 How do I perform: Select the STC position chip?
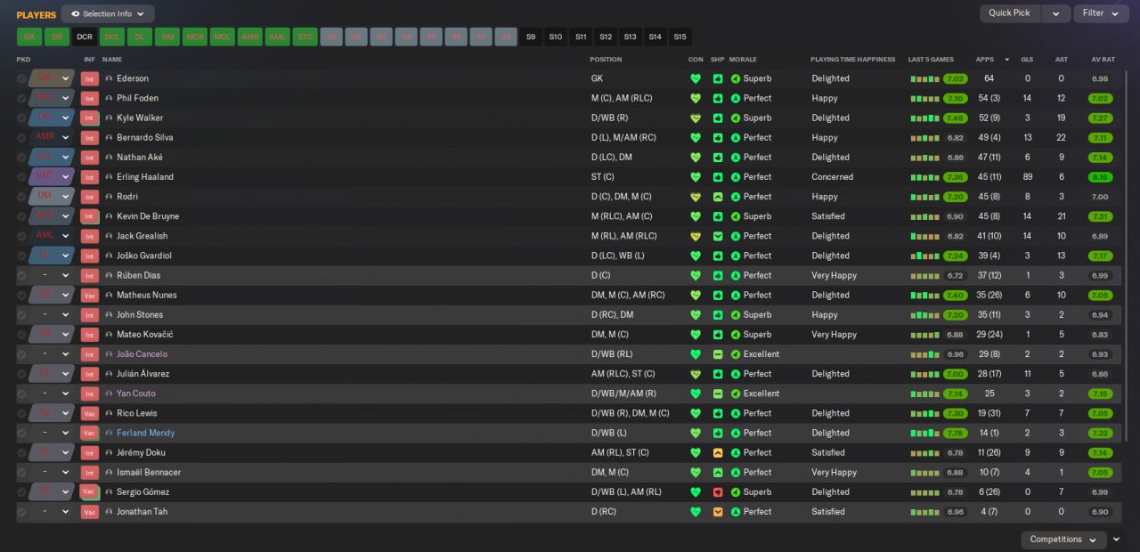click(x=305, y=37)
